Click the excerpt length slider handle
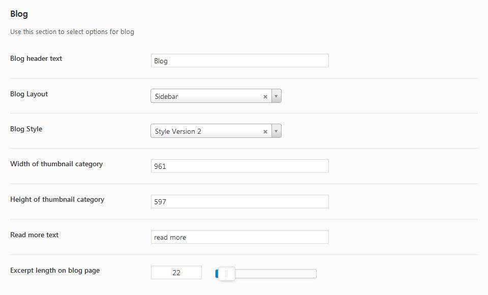The width and height of the screenshot is (488, 295). 227,274
